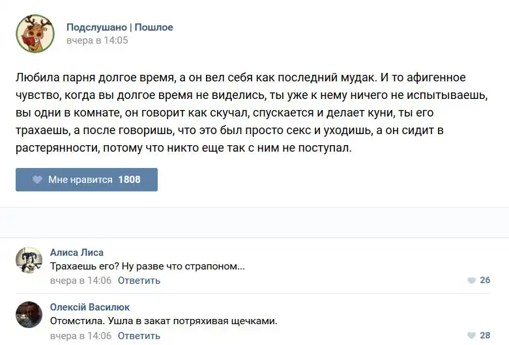
Task: Click Олексій Василюк's profile avatar
Action: 29,315
